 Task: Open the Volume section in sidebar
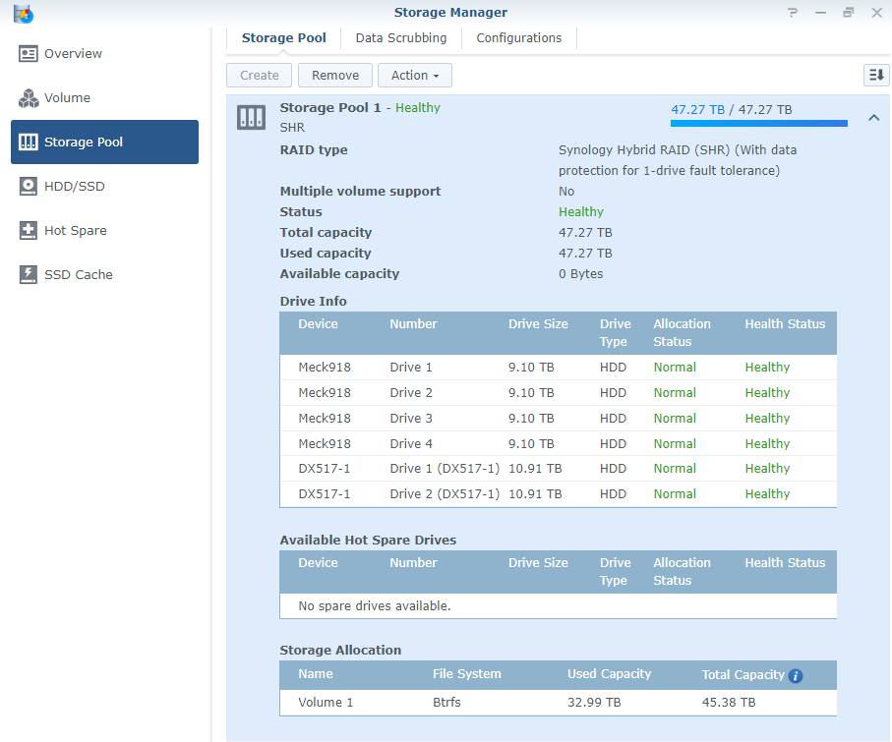[x=104, y=98]
